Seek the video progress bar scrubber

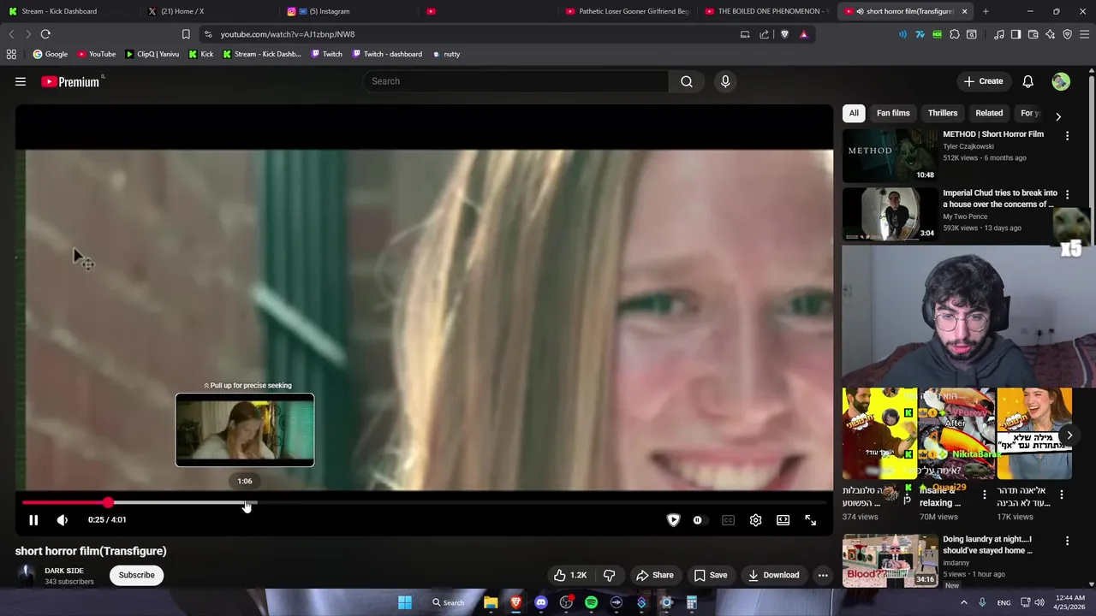pyautogui.click(x=108, y=503)
